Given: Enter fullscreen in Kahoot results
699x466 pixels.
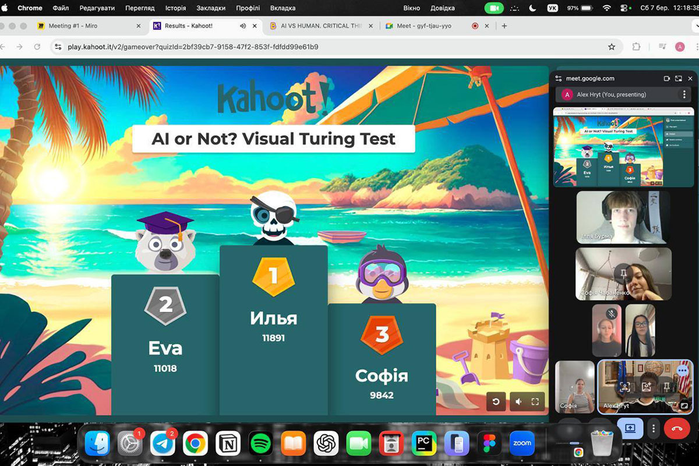Looking at the screenshot, I should [x=535, y=401].
